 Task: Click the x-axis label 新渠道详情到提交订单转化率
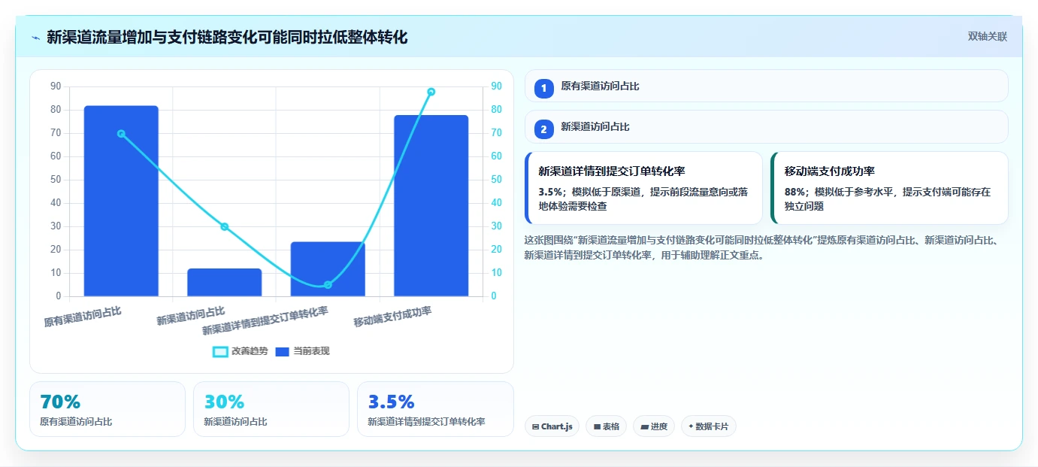pyautogui.click(x=266, y=321)
